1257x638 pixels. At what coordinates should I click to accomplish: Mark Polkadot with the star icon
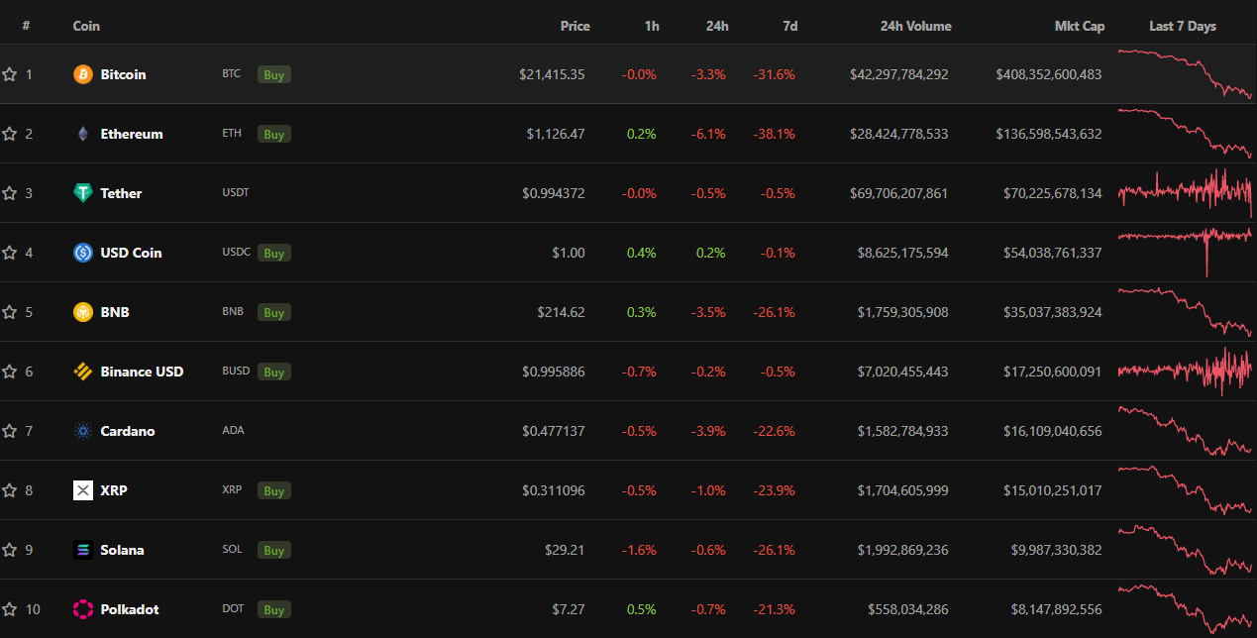pos(10,609)
